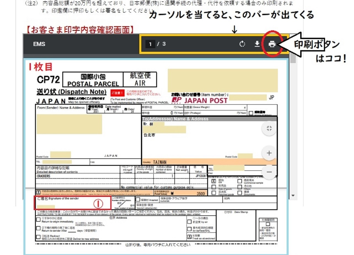
Task: Click the TAIWAN country text
Action: (160, 162)
